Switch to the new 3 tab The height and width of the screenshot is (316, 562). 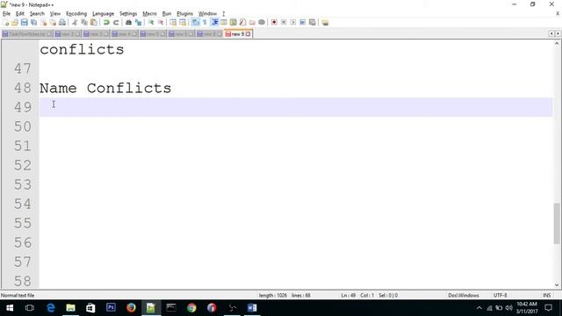pyautogui.click(x=96, y=34)
